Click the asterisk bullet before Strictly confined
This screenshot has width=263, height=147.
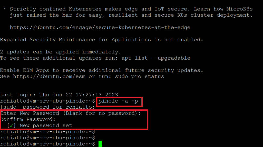[5, 9]
